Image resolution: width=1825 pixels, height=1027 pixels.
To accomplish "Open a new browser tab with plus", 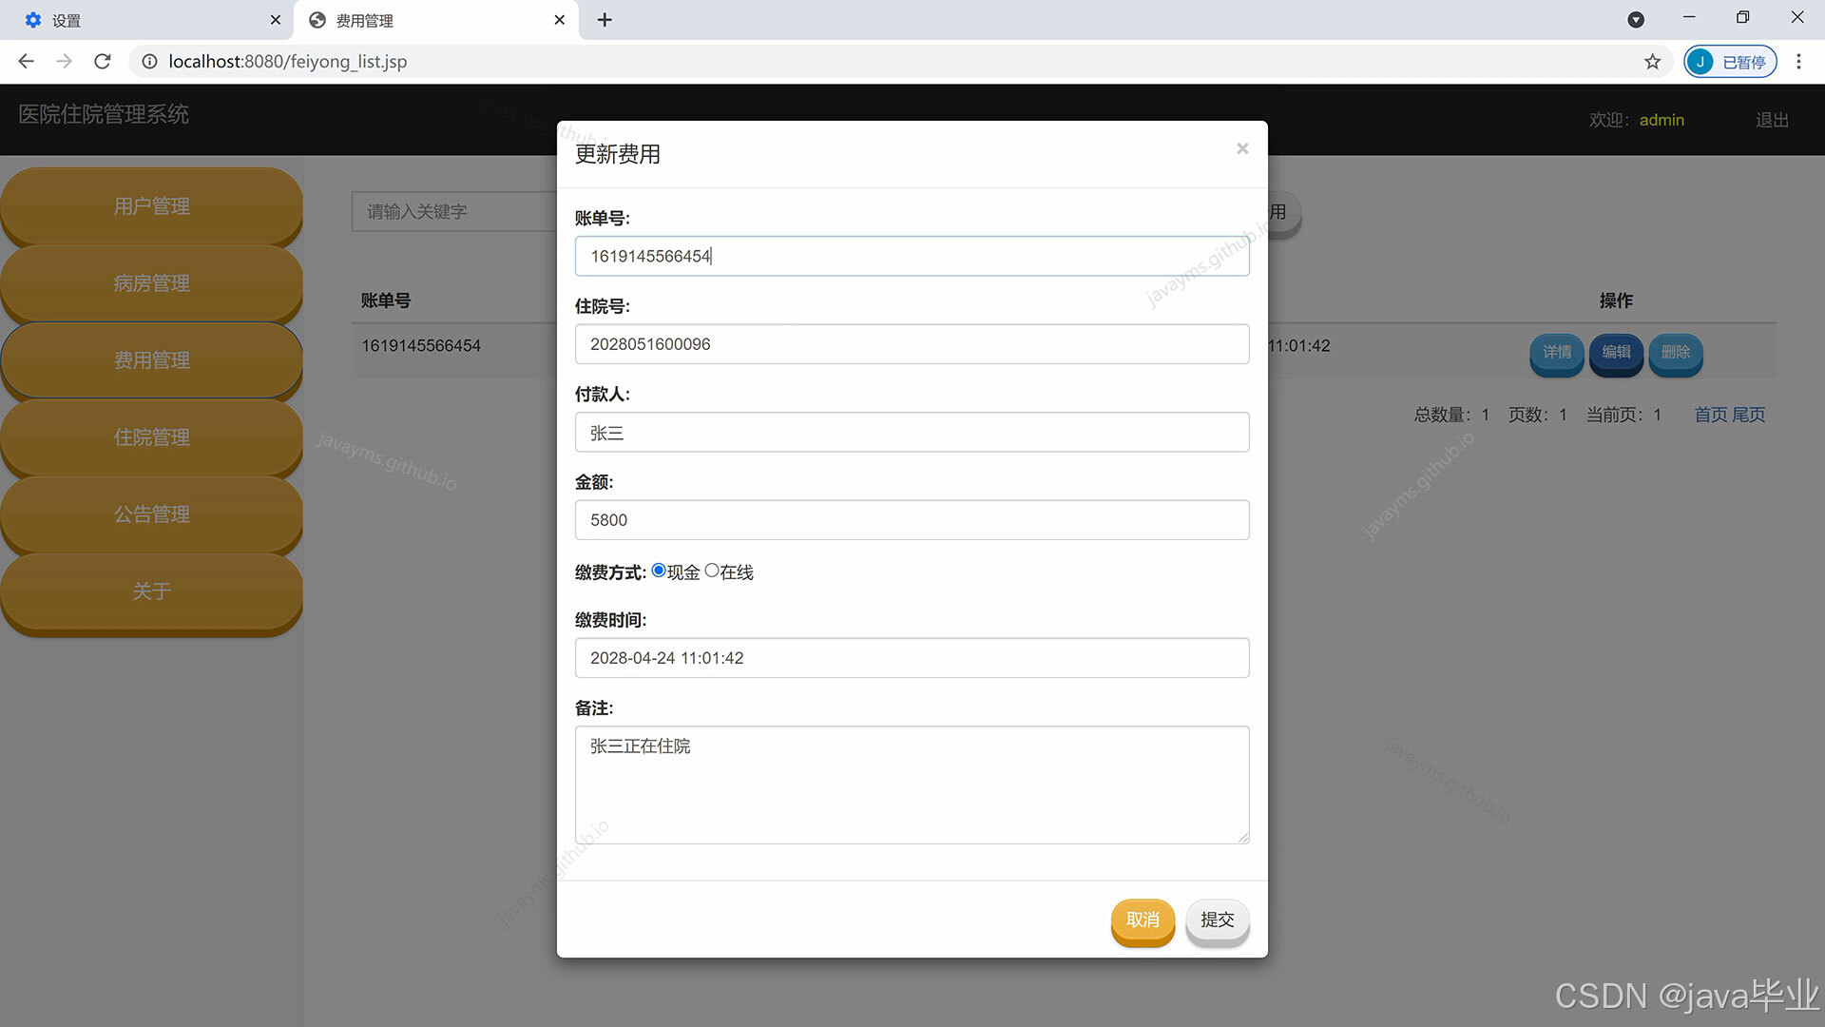I will pyautogui.click(x=605, y=20).
